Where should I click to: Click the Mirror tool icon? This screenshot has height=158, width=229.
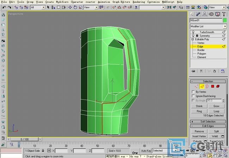(x=169, y=7)
